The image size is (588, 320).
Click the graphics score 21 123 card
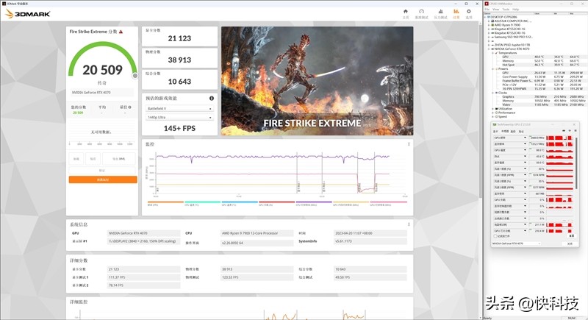click(179, 36)
